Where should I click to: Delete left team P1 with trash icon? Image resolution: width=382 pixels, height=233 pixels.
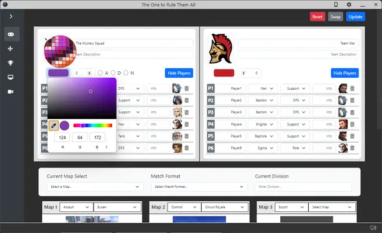click(x=187, y=88)
